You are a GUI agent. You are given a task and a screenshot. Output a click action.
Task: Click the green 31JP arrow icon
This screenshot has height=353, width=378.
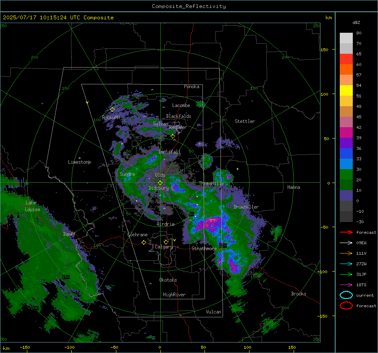pyautogui.click(x=346, y=274)
